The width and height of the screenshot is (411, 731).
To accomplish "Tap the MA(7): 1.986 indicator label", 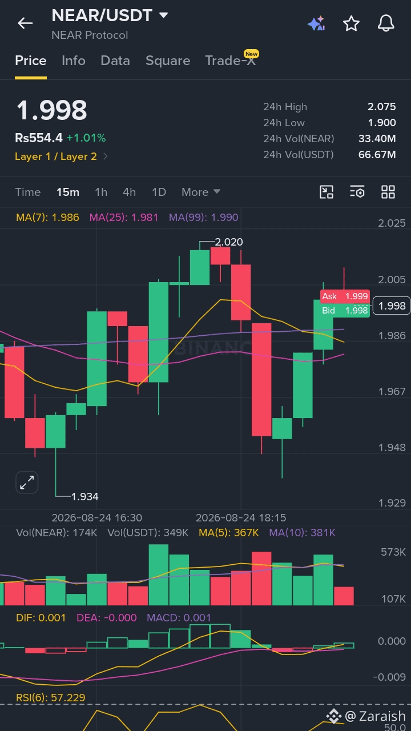I will pos(47,218).
